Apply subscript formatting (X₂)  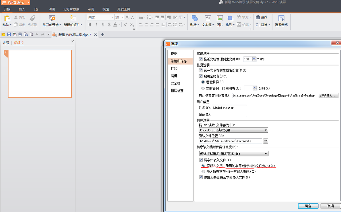coord(132,25)
